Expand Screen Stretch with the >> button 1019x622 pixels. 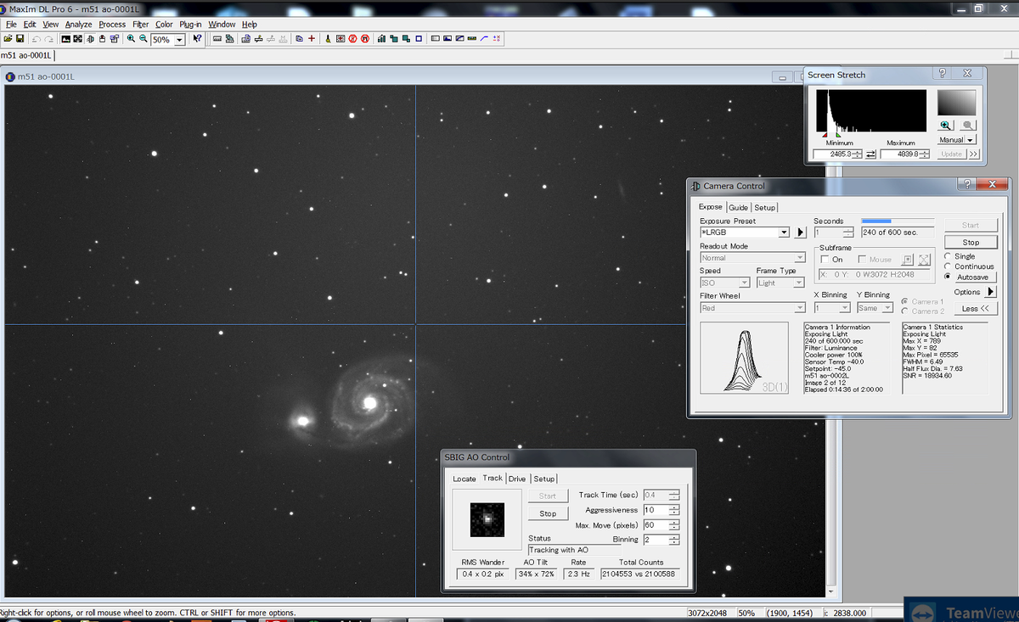973,154
